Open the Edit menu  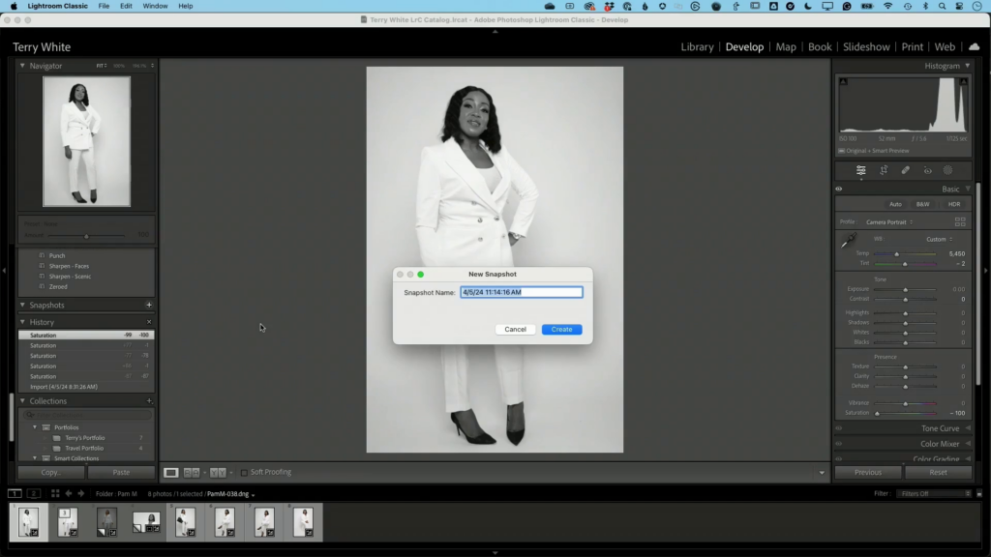126,7
